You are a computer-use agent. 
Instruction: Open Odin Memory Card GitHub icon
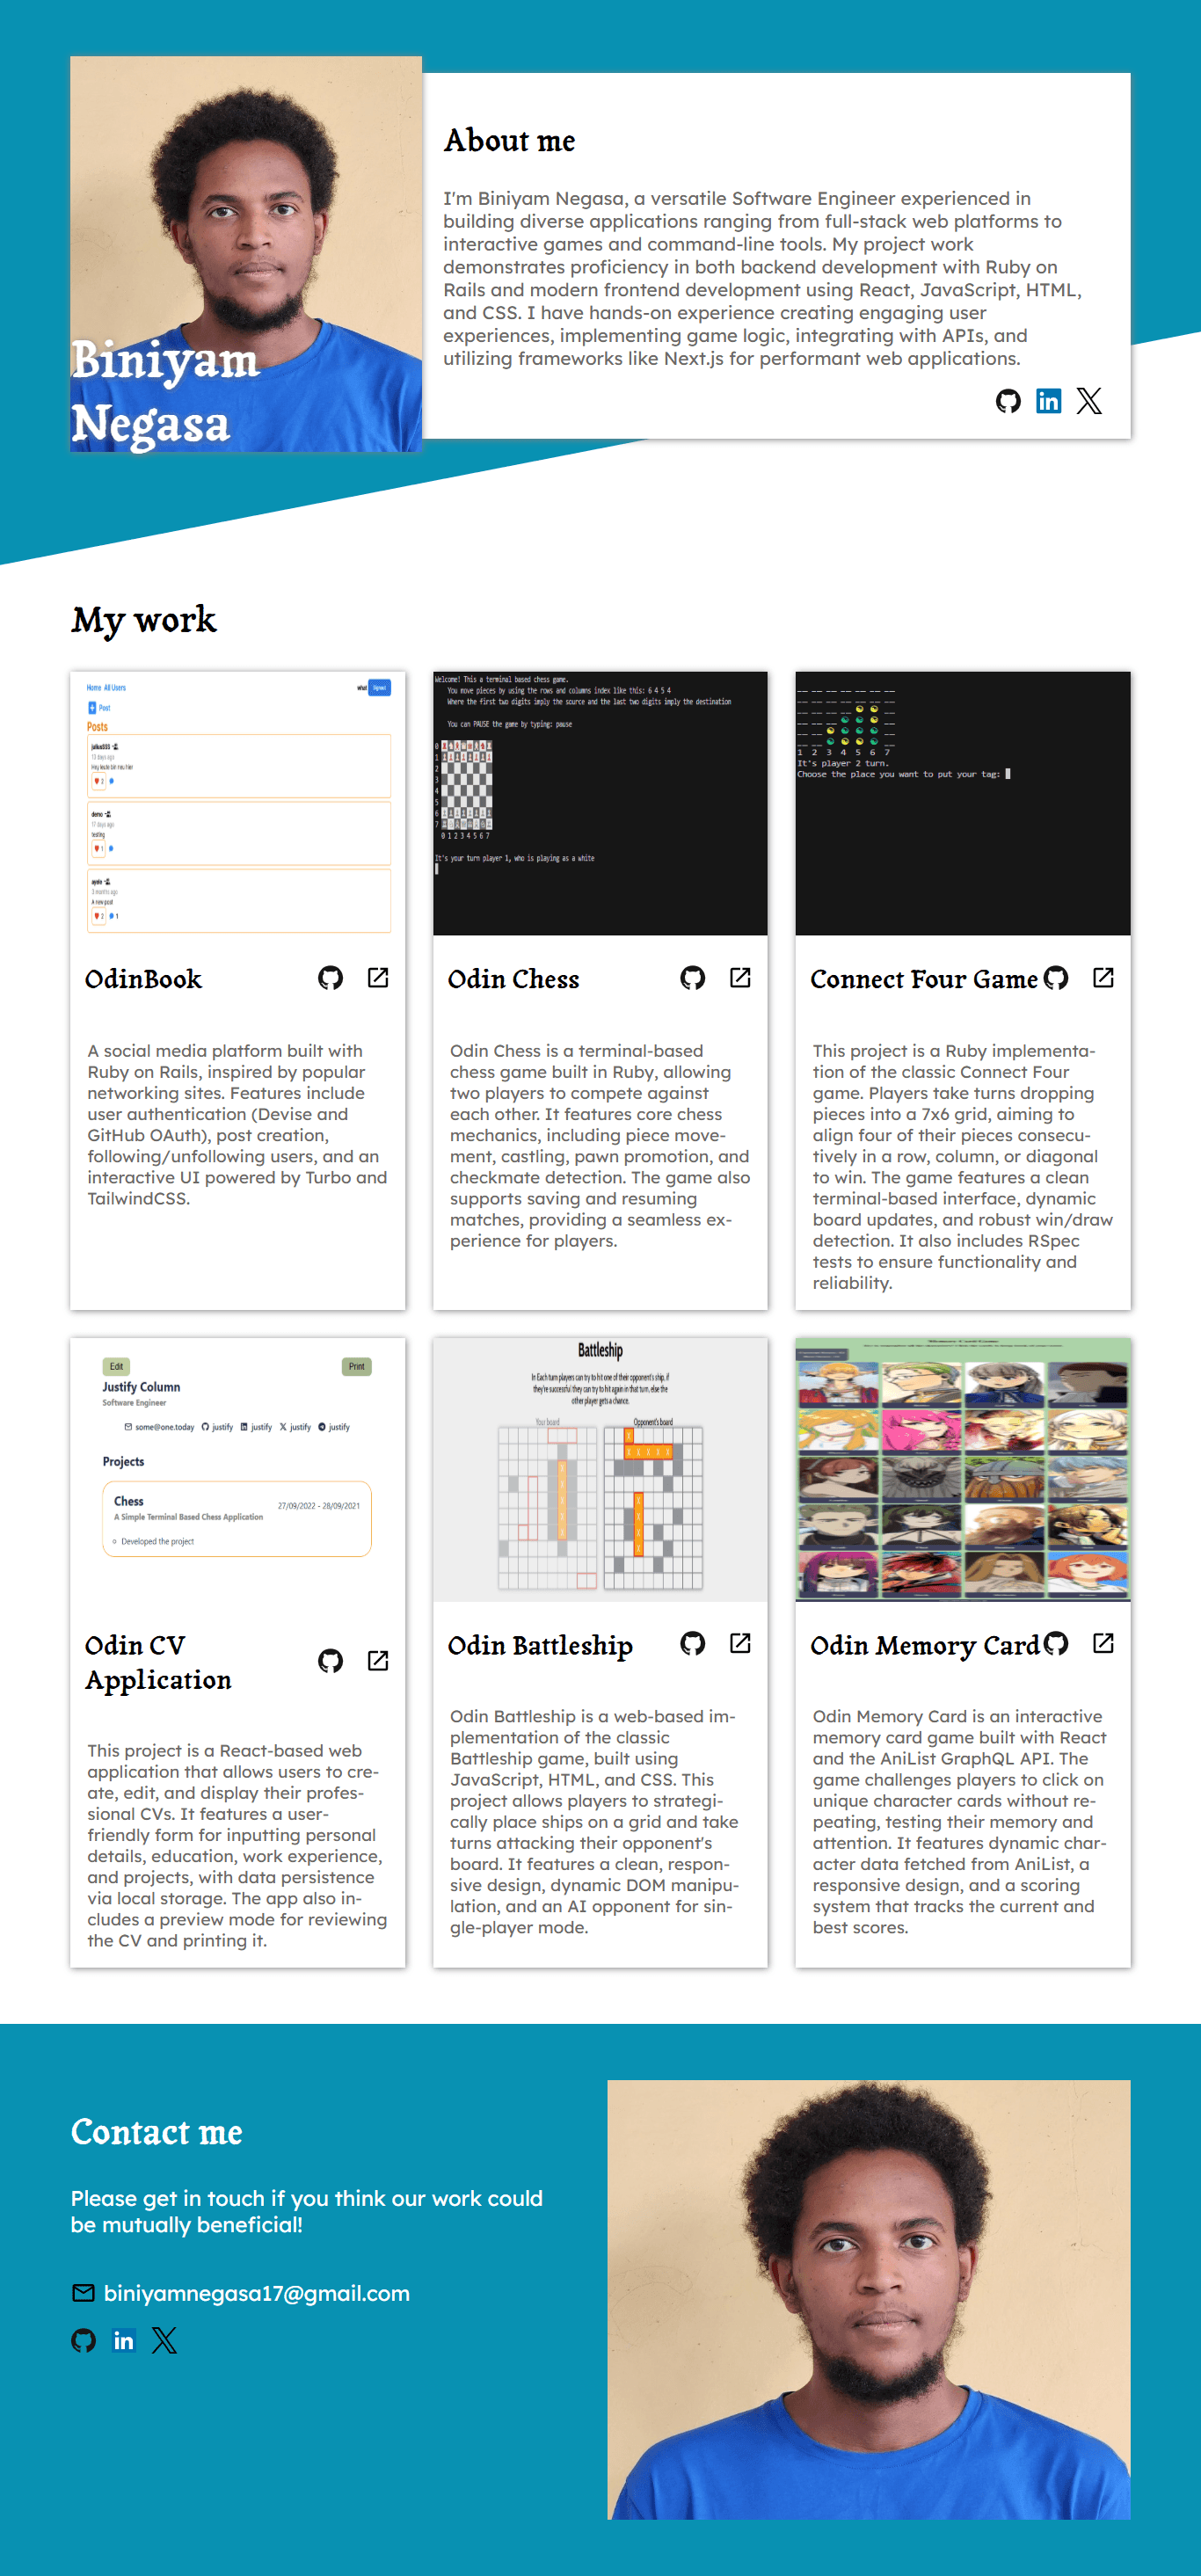point(1056,1643)
